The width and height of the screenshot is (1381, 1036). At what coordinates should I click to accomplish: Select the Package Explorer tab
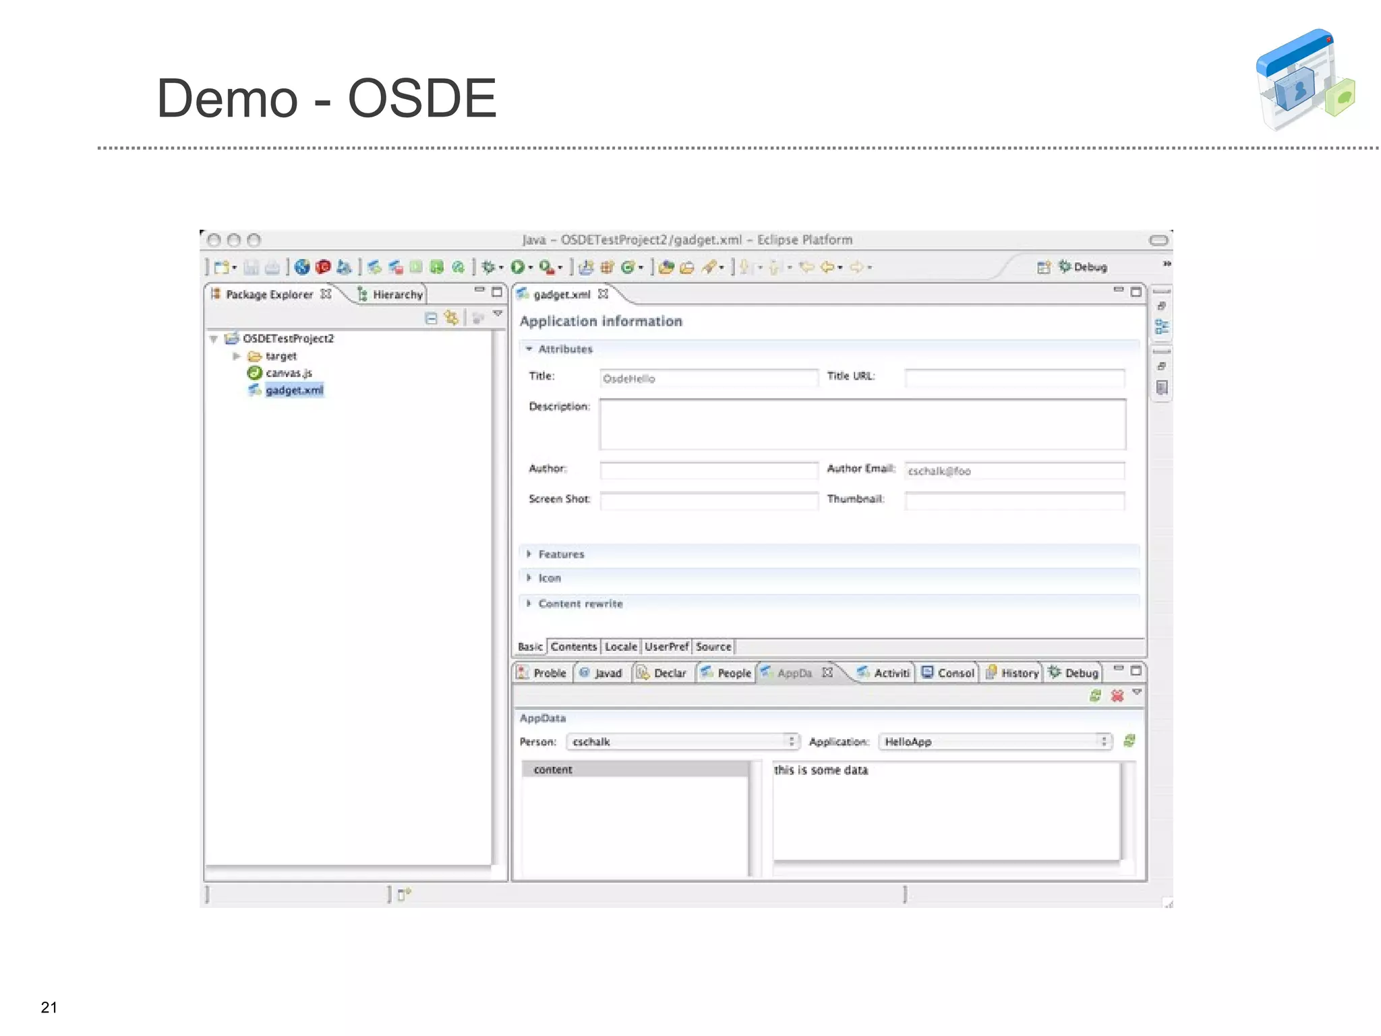(270, 295)
